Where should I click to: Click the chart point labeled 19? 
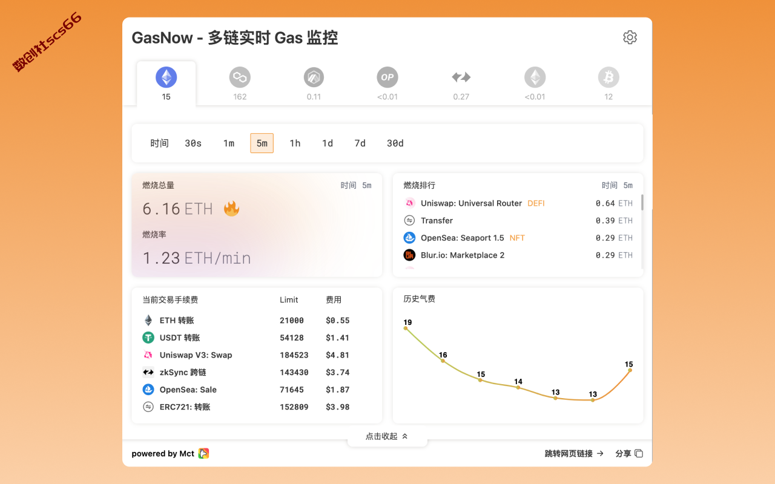click(406, 328)
